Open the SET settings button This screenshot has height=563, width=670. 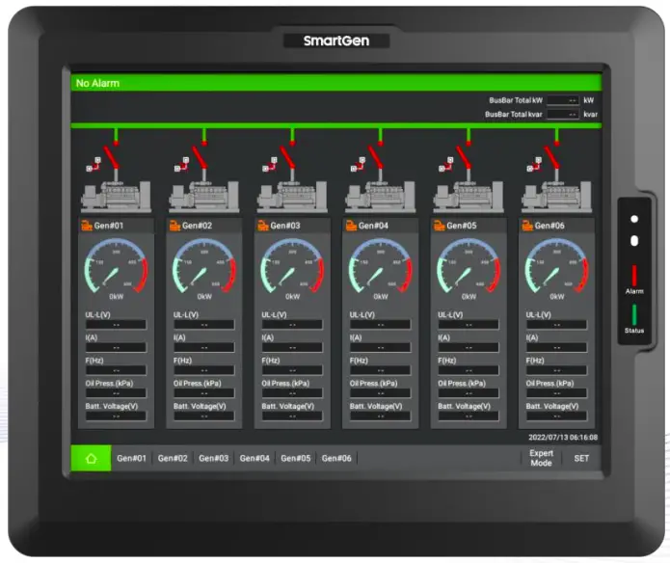[x=581, y=458]
